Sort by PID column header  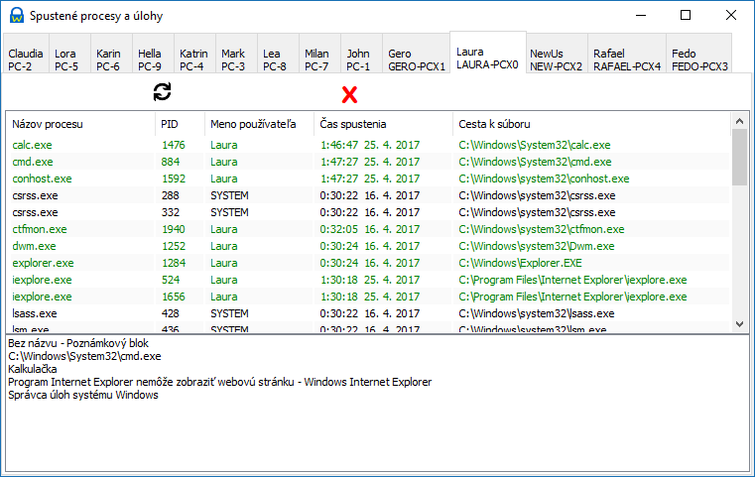(181, 124)
